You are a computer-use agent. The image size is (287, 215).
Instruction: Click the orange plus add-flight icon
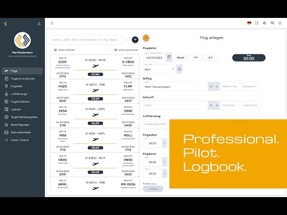coord(146,38)
